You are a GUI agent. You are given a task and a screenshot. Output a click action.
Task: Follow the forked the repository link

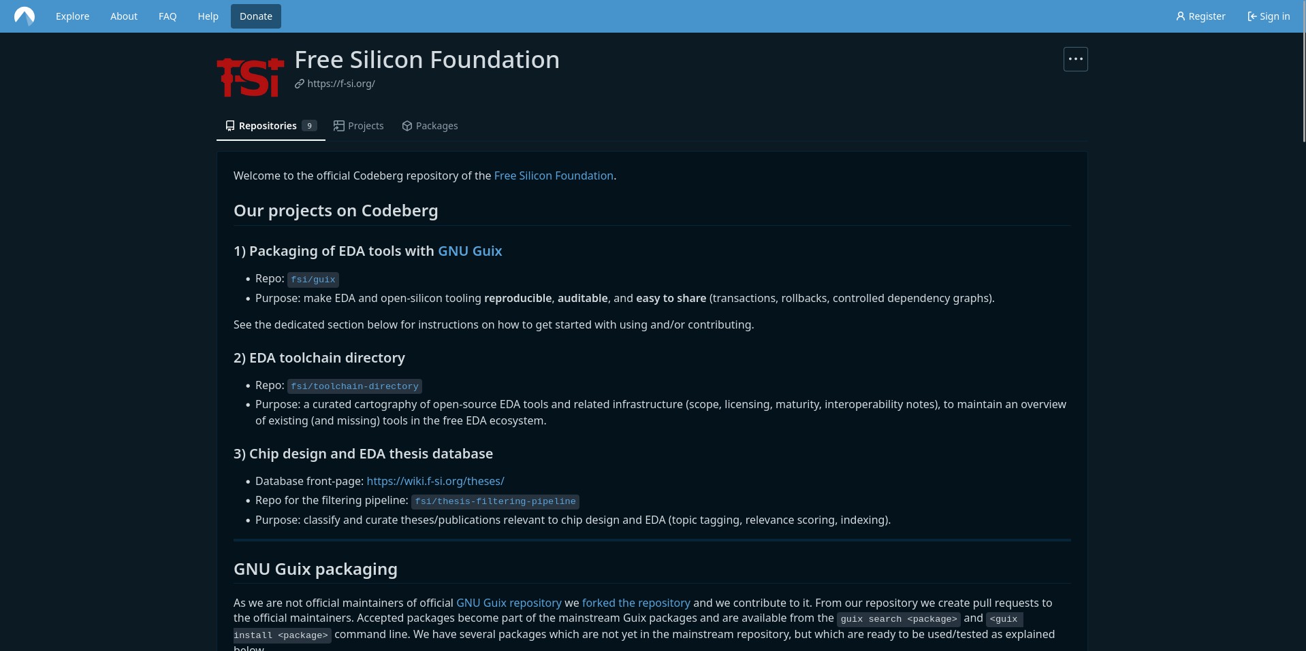tap(636, 603)
